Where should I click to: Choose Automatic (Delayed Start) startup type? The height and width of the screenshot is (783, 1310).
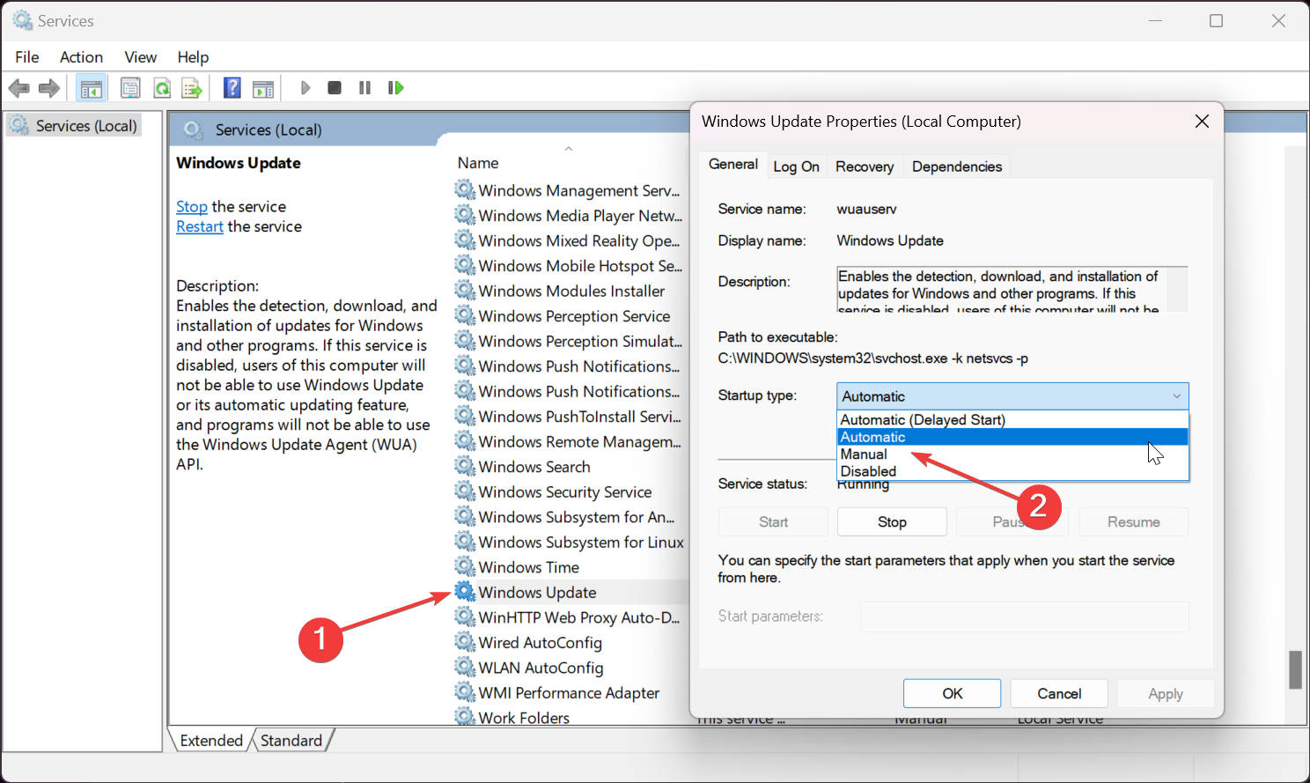click(x=1012, y=420)
